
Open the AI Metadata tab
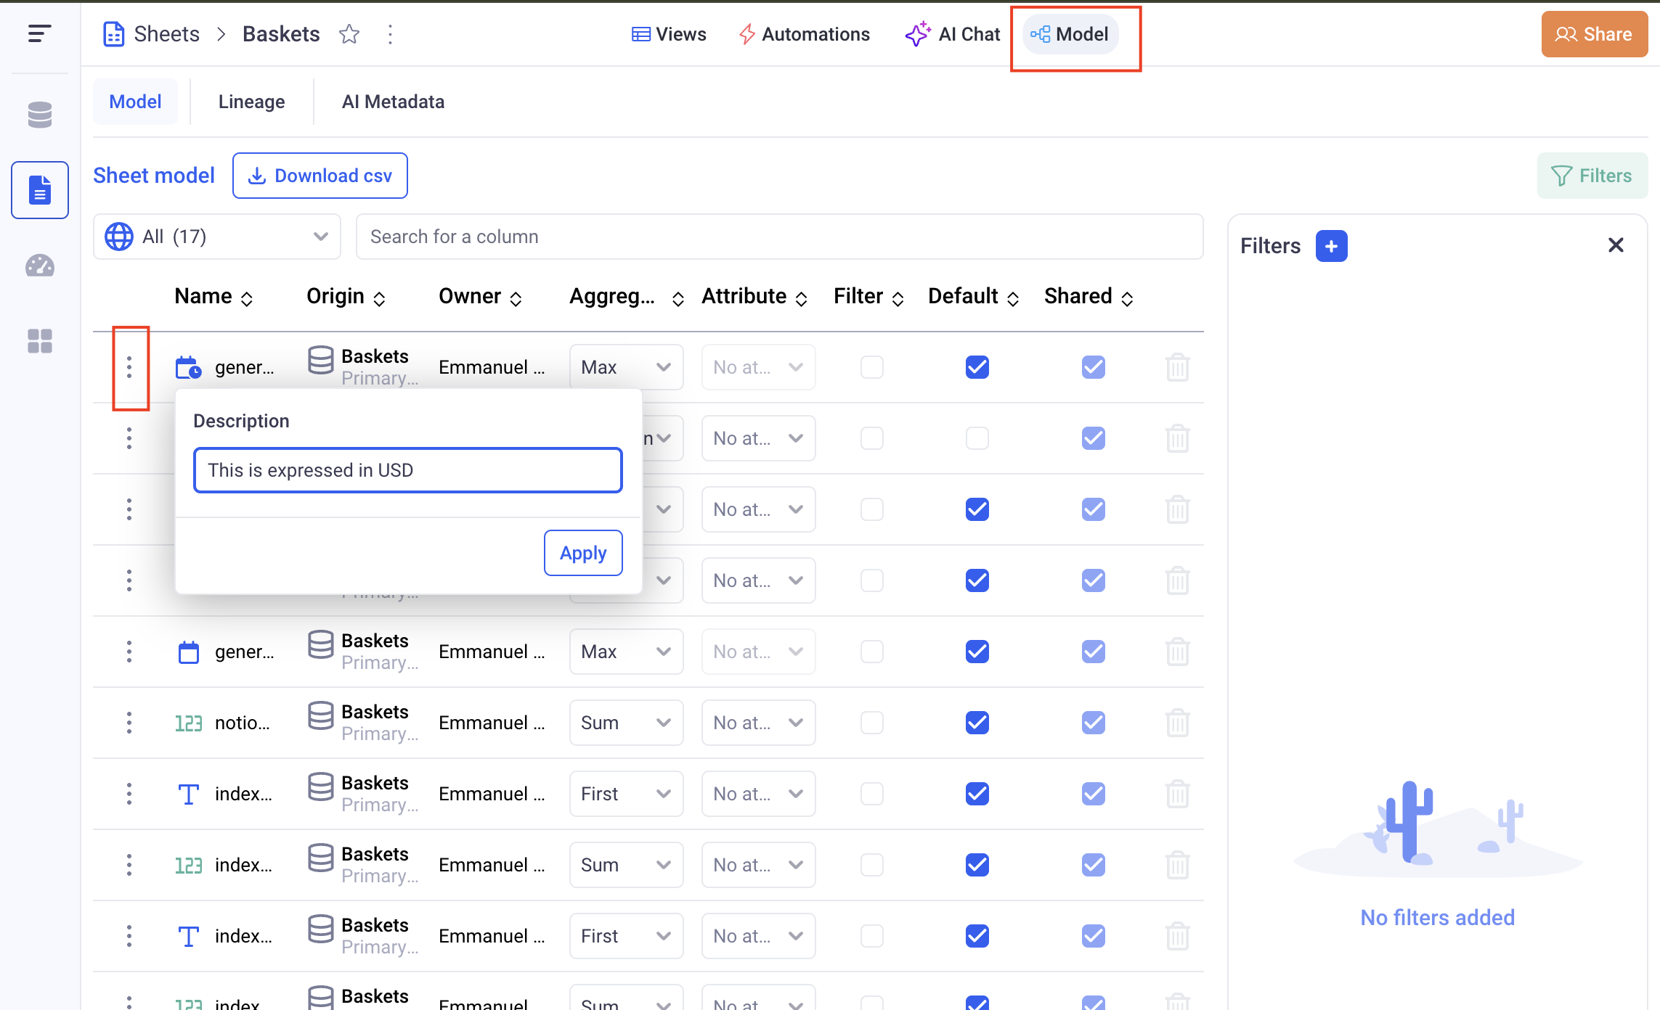point(393,102)
